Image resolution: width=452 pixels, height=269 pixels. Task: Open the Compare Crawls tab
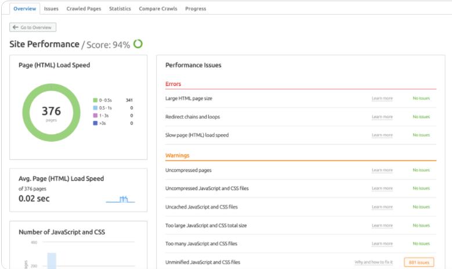point(158,9)
